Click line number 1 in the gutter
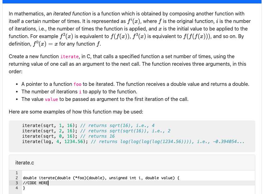The height and width of the screenshot is (194, 265). point(17,173)
